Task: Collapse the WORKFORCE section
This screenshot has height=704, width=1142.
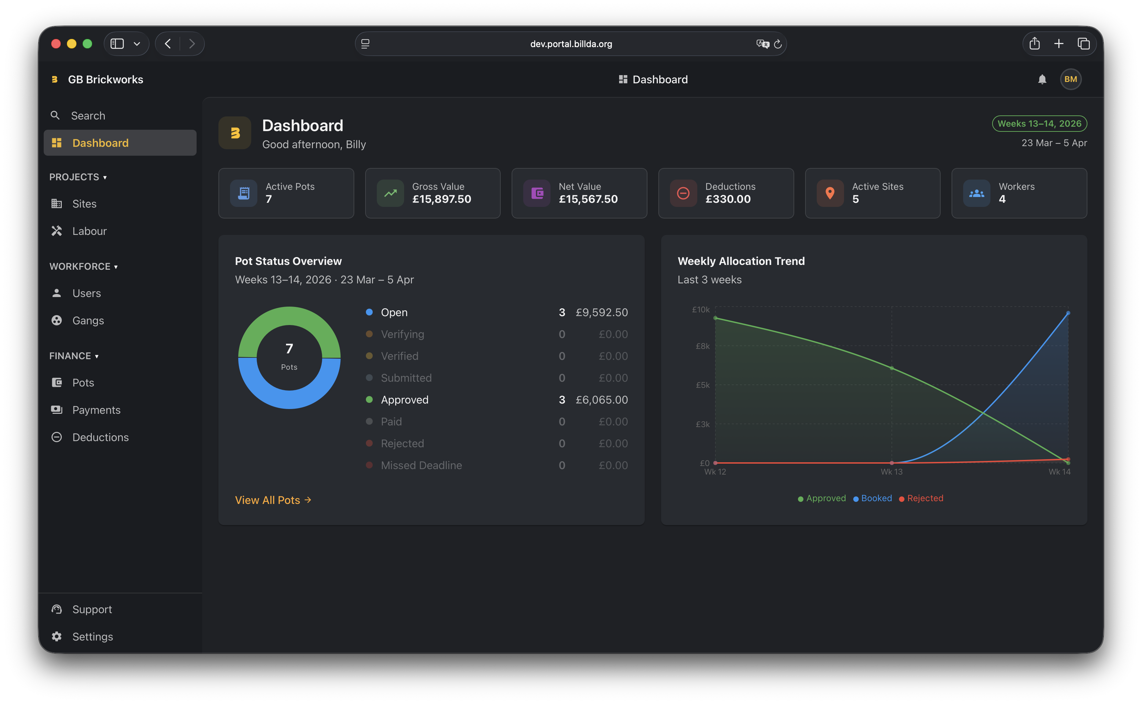Action: coord(84,266)
